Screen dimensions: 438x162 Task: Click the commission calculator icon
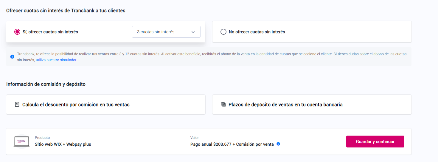pyautogui.click(x=17, y=104)
